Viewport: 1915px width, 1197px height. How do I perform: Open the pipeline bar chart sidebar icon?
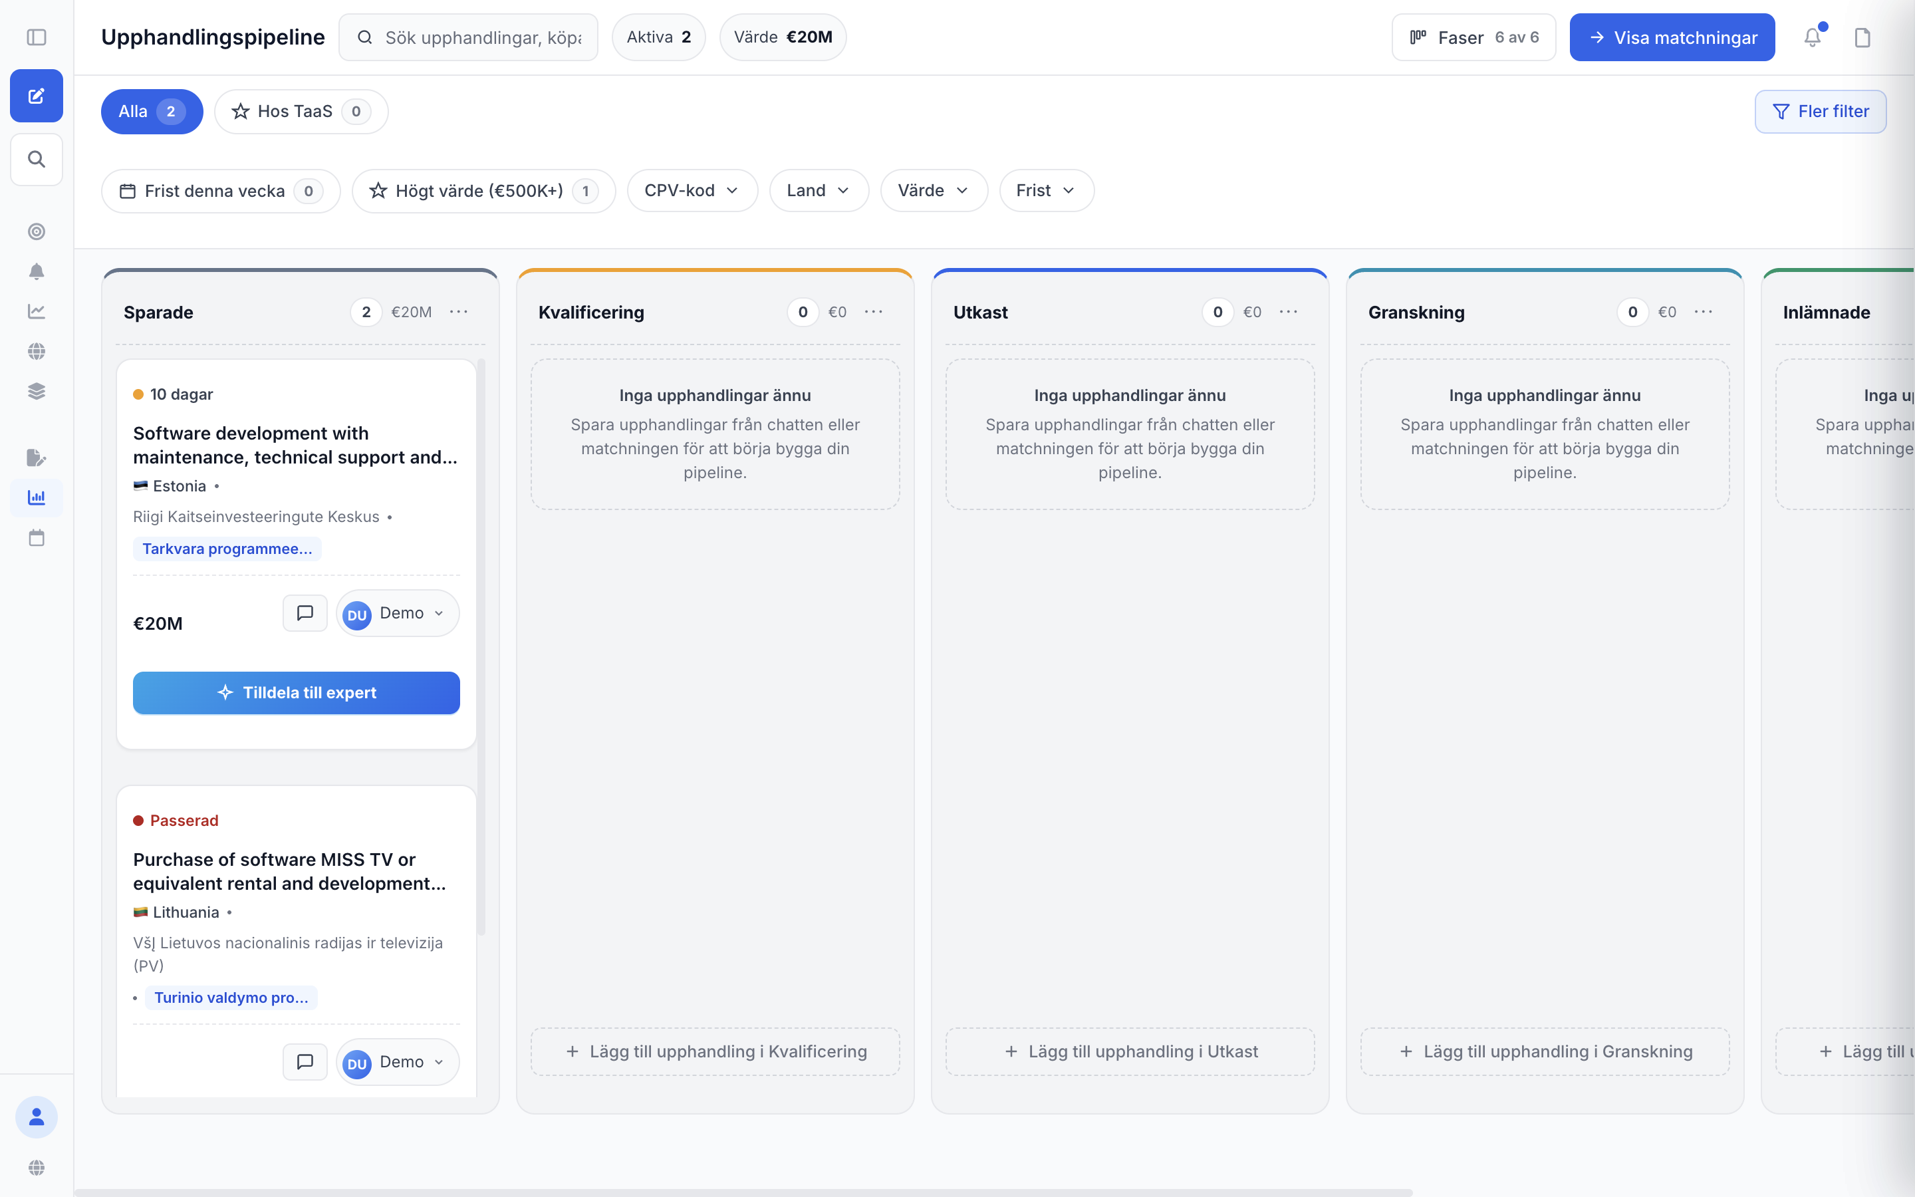tap(37, 498)
